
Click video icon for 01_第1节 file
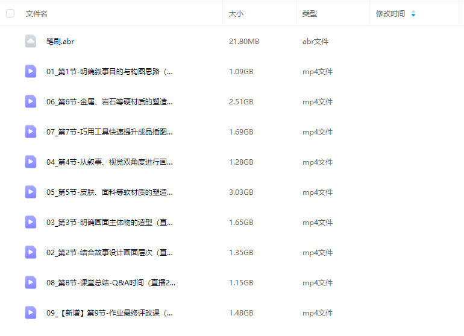pyautogui.click(x=31, y=71)
